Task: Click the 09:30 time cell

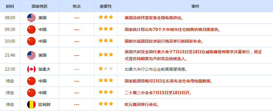Action: coord(10,30)
